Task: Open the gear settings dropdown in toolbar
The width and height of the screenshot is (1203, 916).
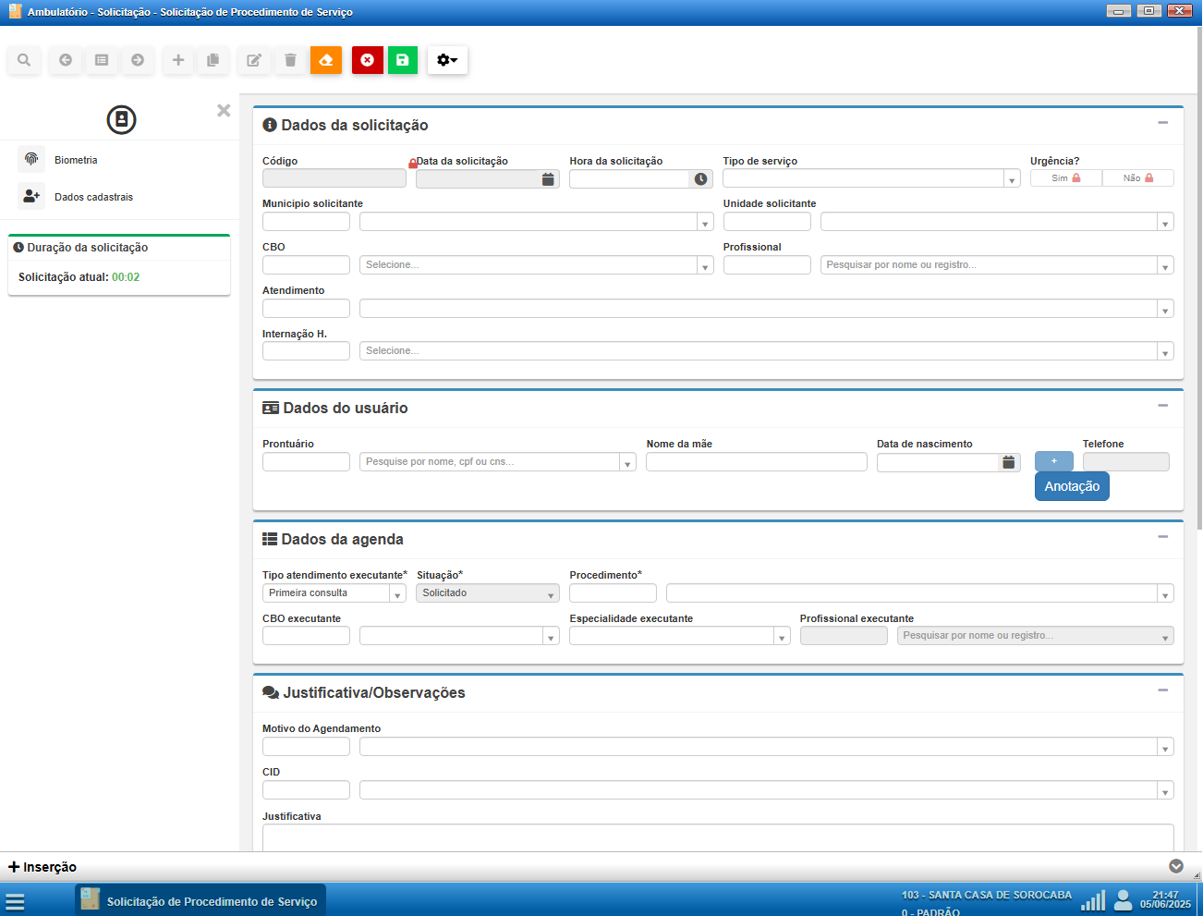Action: click(447, 60)
